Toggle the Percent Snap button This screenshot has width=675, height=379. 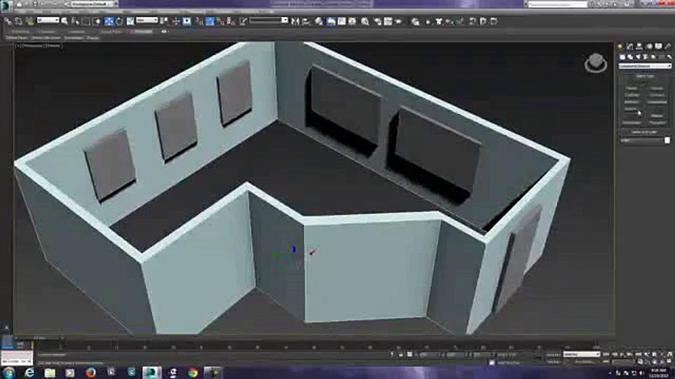(220, 22)
